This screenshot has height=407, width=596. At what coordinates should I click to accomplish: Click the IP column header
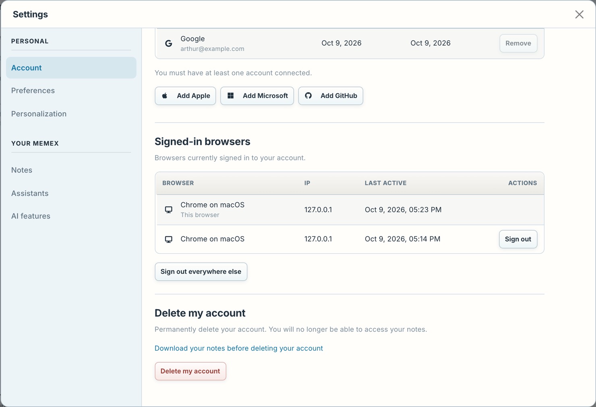coord(307,183)
